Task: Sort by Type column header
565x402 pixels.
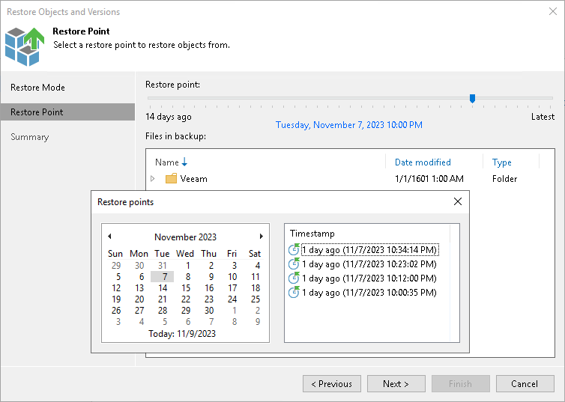Action: point(501,162)
